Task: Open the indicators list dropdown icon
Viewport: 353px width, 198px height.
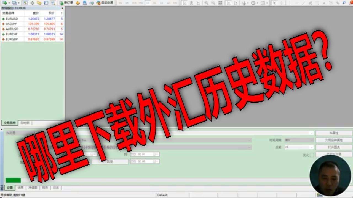Action: (x=245, y=3)
